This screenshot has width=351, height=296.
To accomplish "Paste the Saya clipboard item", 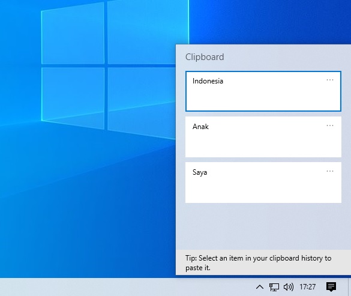I will click(x=263, y=183).
